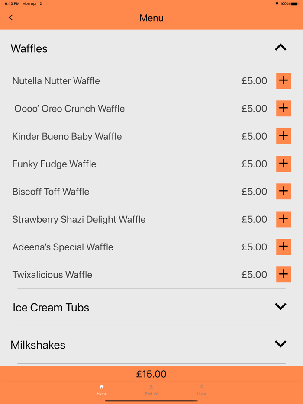Tap plus beside Kinder Bueno Baby Waffle
Viewport: 303px width, 404px height.
[x=284, y=136]
